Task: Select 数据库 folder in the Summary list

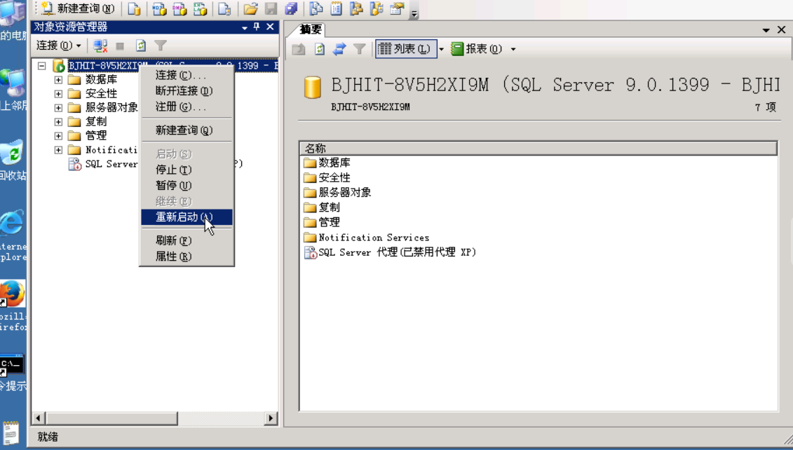Action: click(x=327, y=163)
